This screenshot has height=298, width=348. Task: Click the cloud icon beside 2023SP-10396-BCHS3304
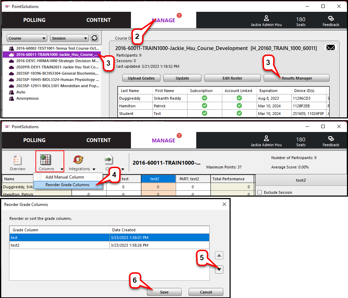pyautogui.click(x=11, y=73)
